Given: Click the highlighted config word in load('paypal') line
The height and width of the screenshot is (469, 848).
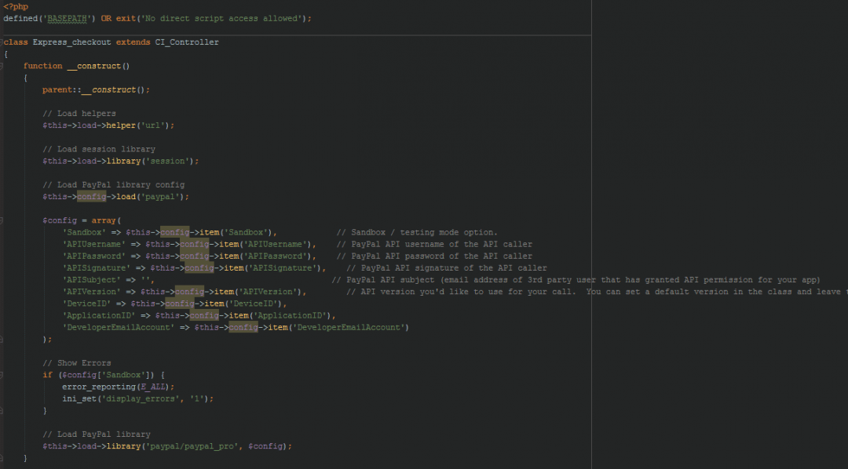Looking at the screenshot, I should click(90, 196).
